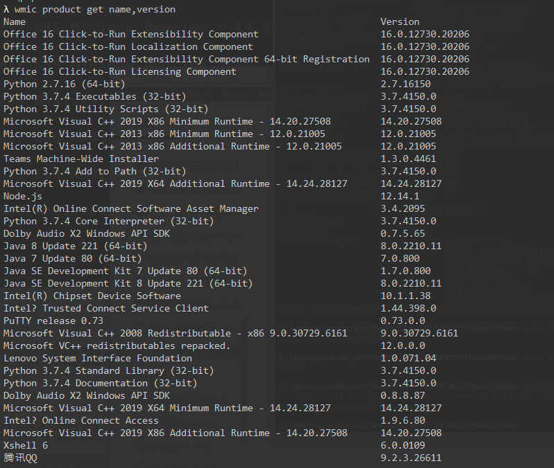Click Java 8 Update 221 (64-bit) line
554x468 pixels.
coord(76,246)
